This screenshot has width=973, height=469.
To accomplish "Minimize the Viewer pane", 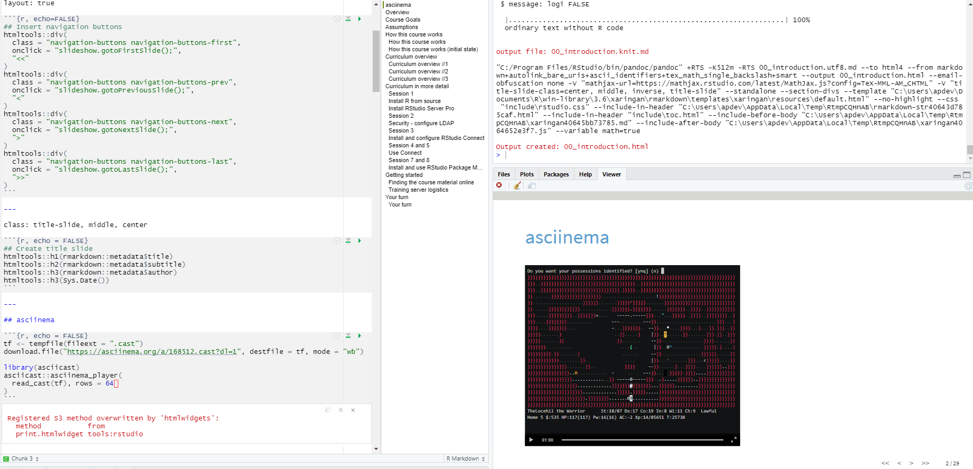I will click(957, 175).
